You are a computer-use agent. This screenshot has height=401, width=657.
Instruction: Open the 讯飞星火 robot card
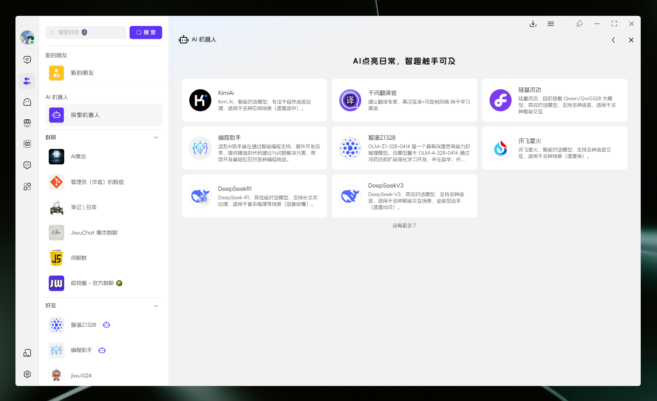click(555, 148)
